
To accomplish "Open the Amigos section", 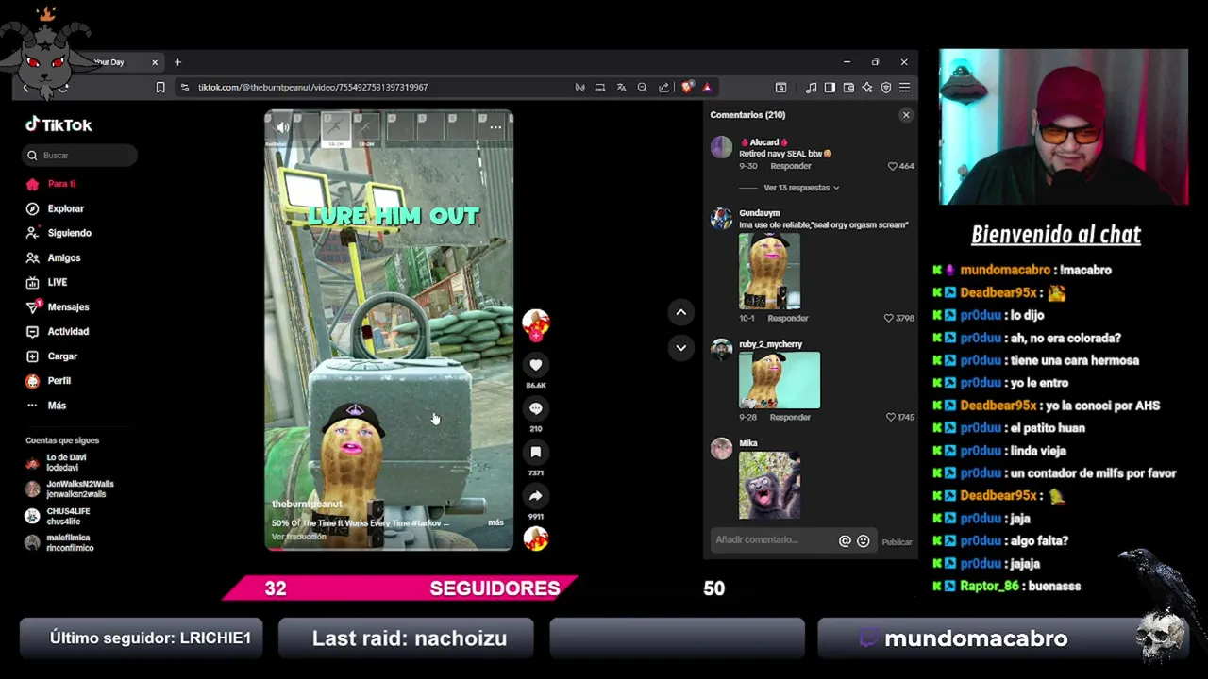I will click(54, 257).
